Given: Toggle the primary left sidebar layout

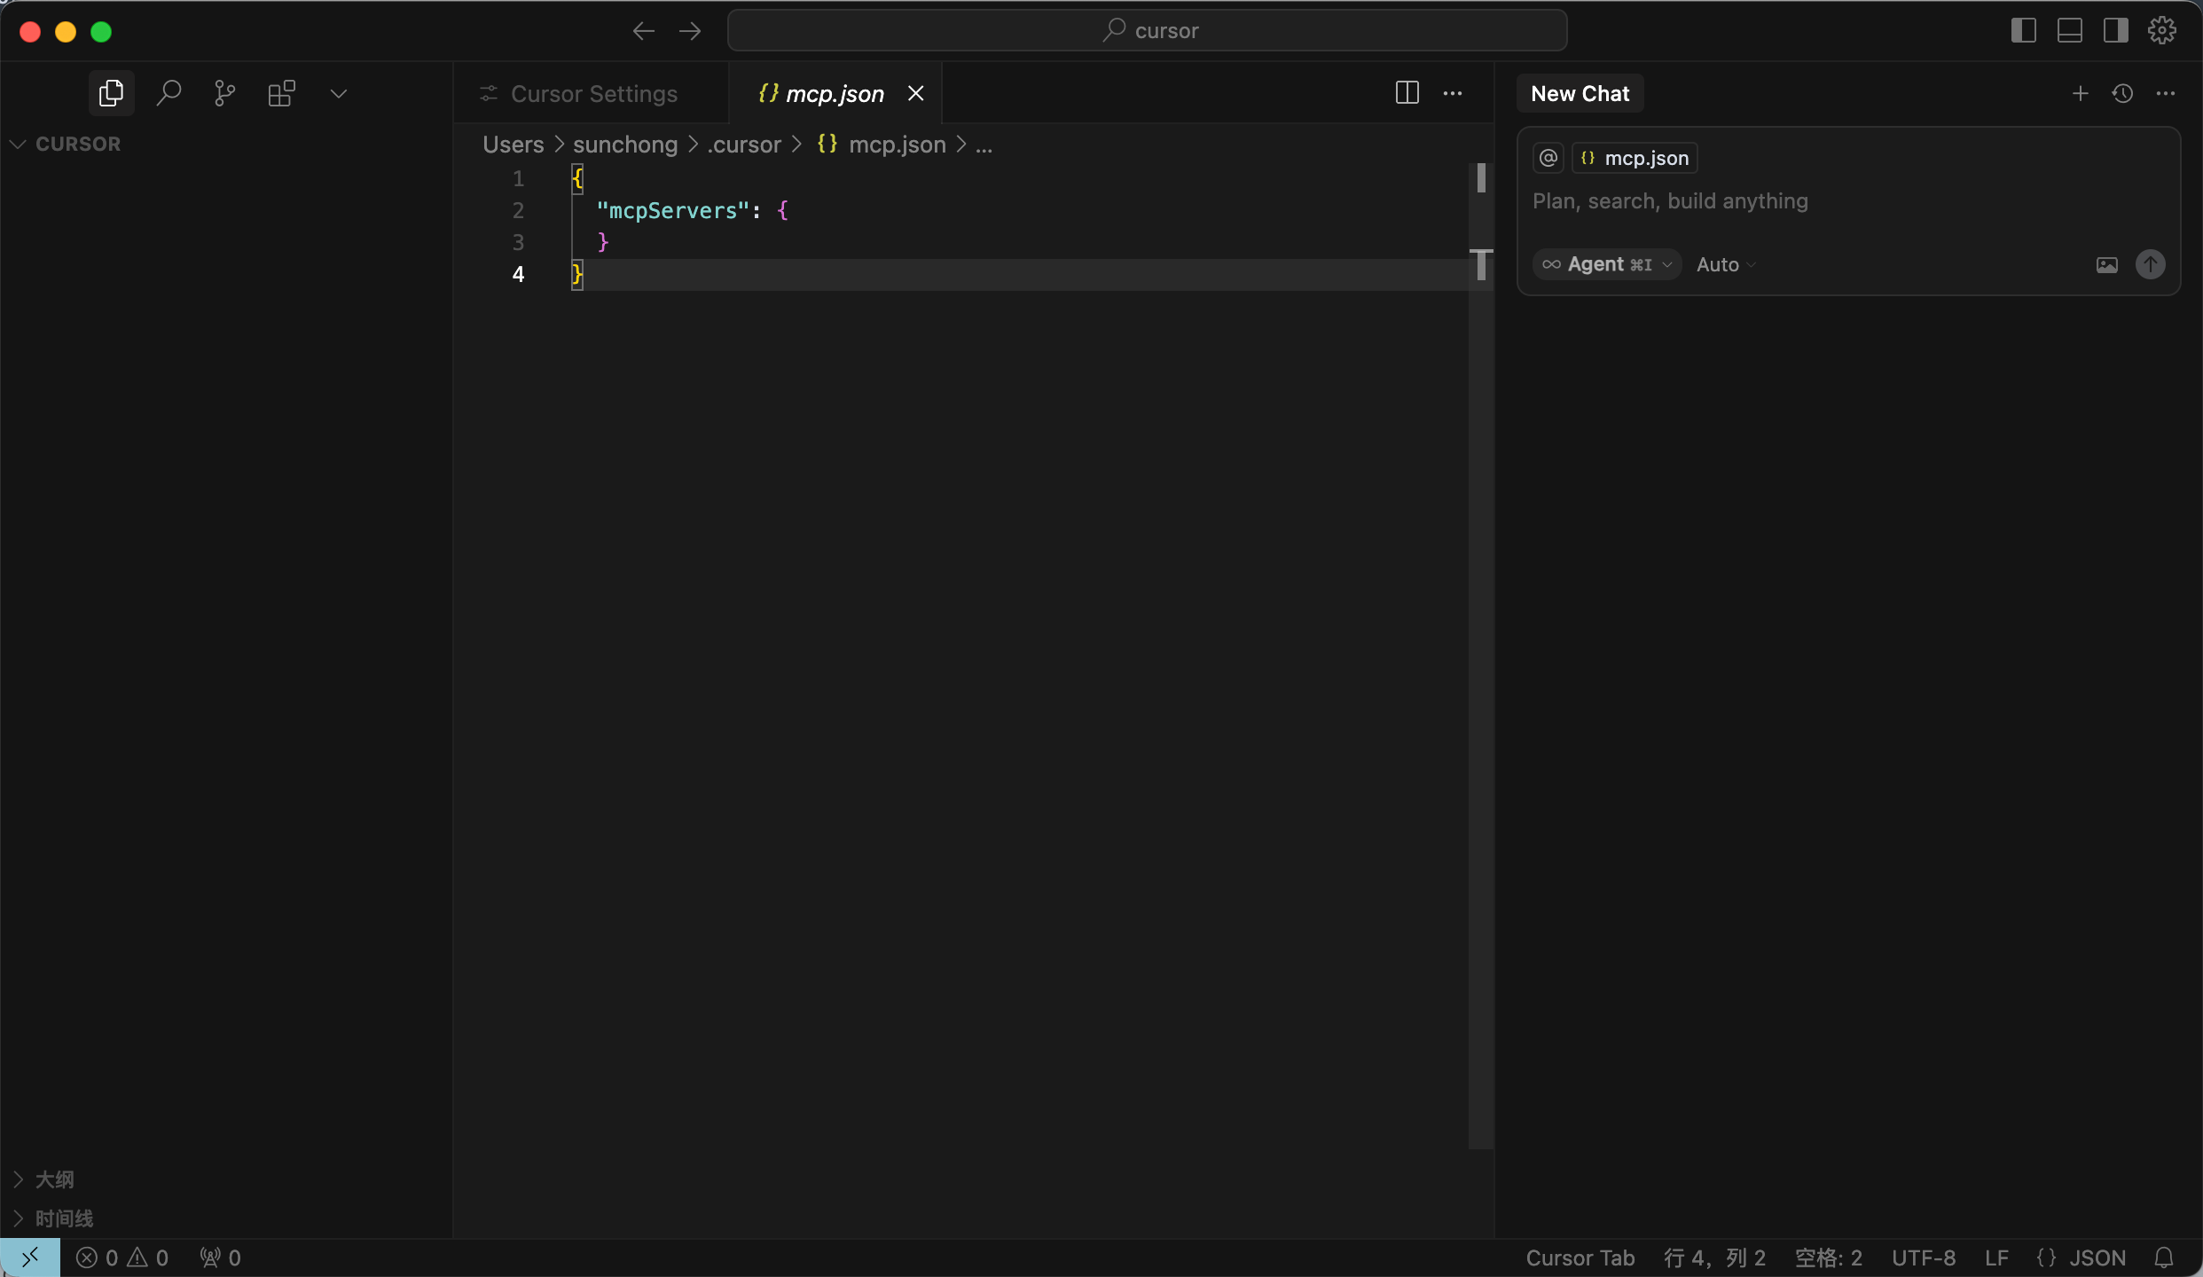Looking at the screenshot, I should (2023, 30).
